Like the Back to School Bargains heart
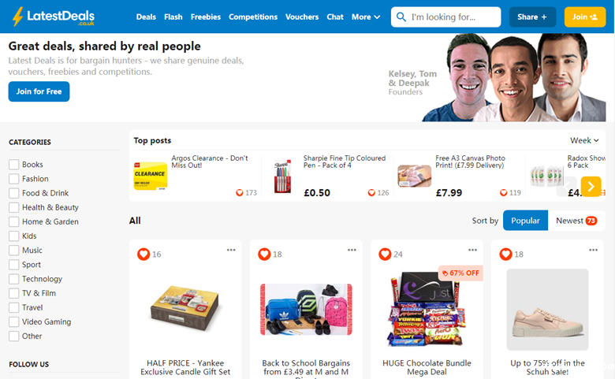 (x=264, y=254)
